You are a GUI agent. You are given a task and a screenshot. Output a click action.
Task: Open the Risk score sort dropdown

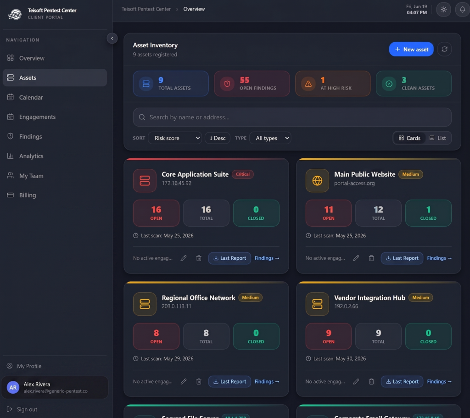click(175, 138)
